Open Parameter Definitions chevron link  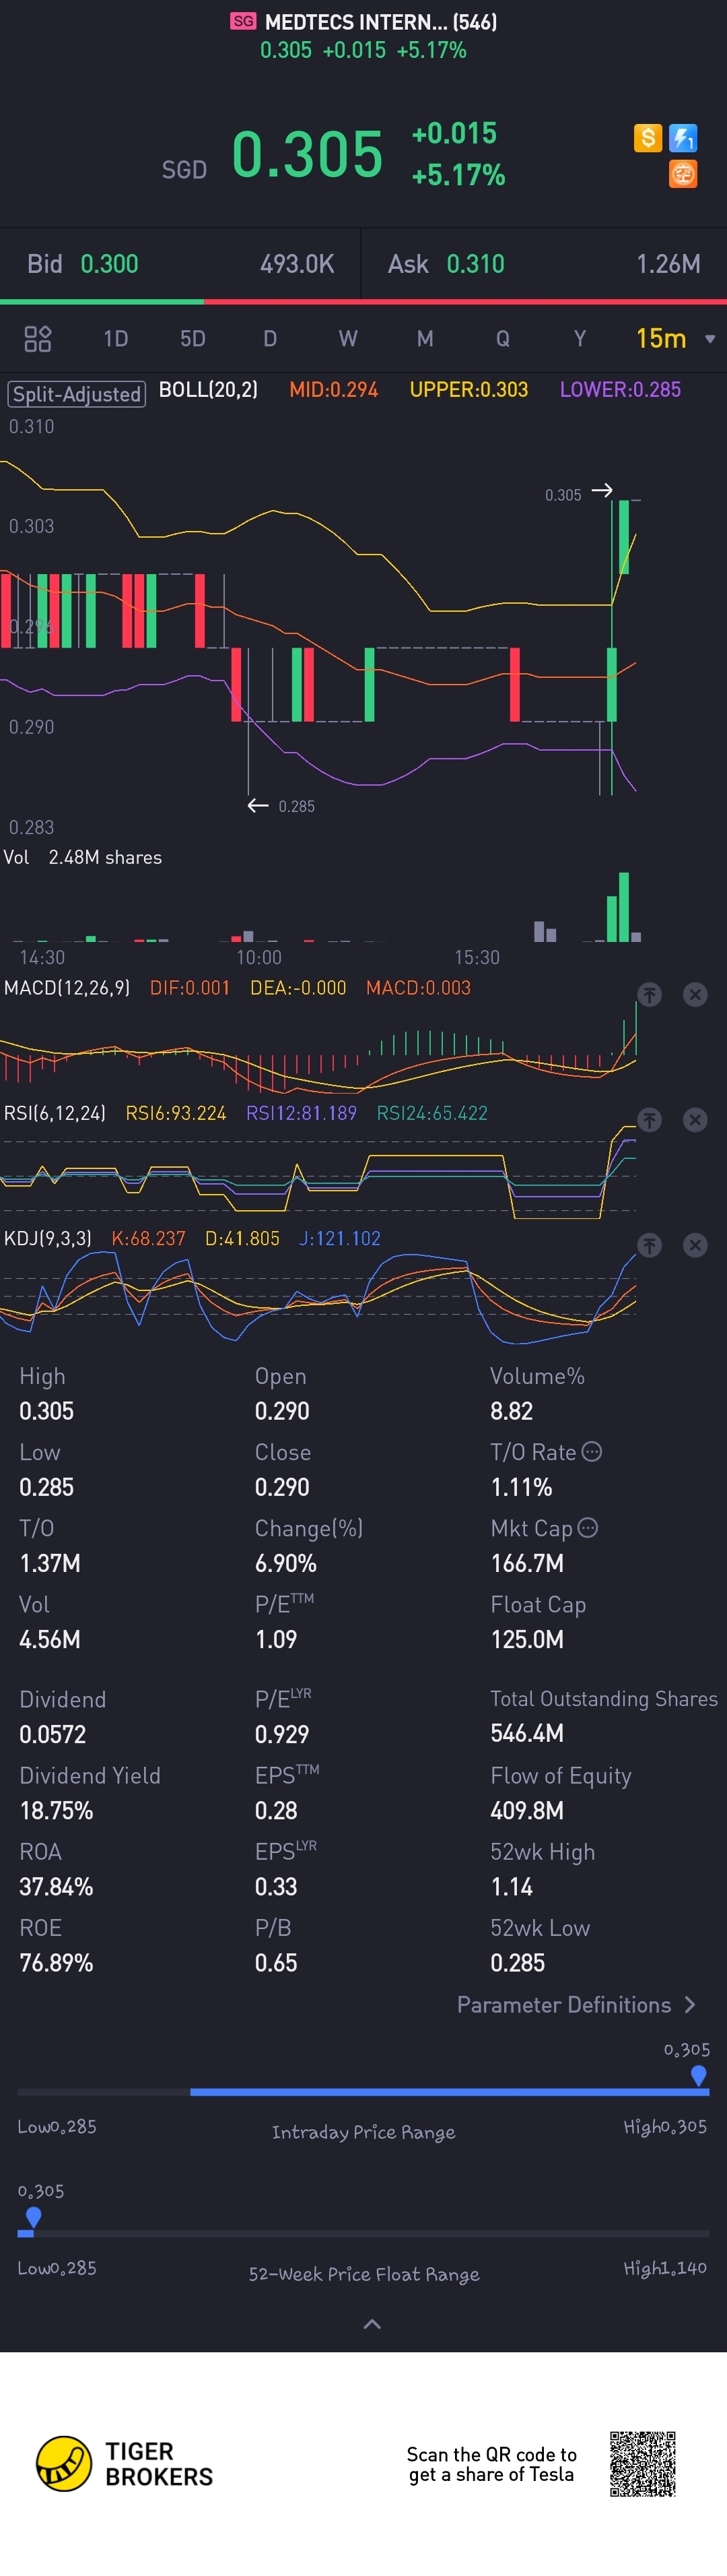pyautogui.click(x=576, y=2005)
